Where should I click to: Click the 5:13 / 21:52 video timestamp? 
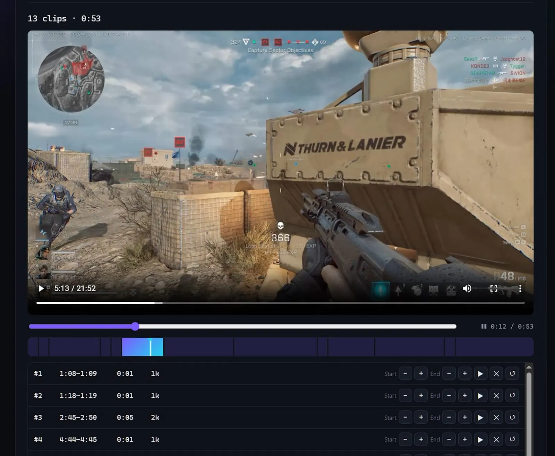click(75, 289)
